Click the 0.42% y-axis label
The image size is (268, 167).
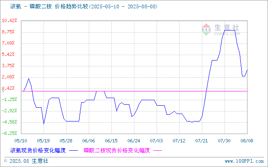(9, 88)
